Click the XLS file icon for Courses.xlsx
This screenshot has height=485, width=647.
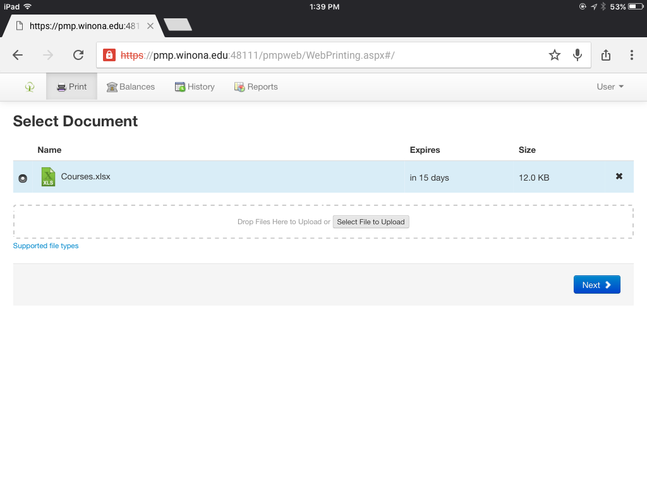pos(48,177)
